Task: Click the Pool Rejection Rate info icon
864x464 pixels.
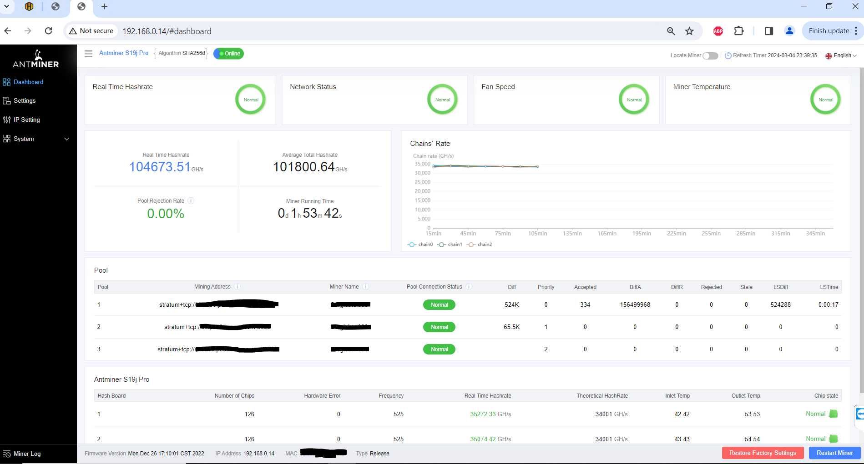Action: [191, 200]
